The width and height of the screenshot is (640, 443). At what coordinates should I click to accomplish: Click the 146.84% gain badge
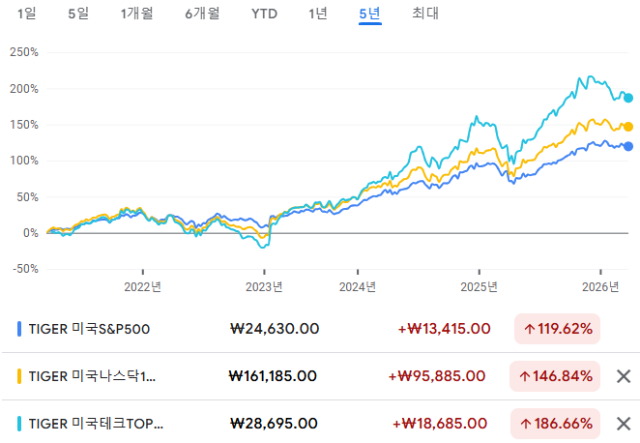click(x=555, y=376)
